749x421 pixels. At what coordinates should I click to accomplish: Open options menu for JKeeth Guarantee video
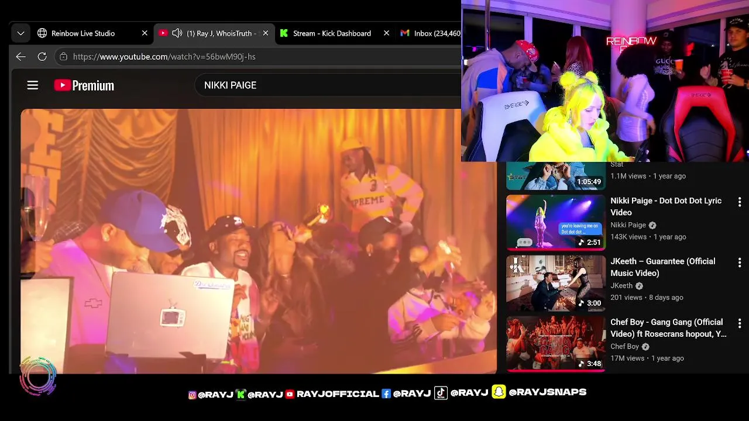740,263
